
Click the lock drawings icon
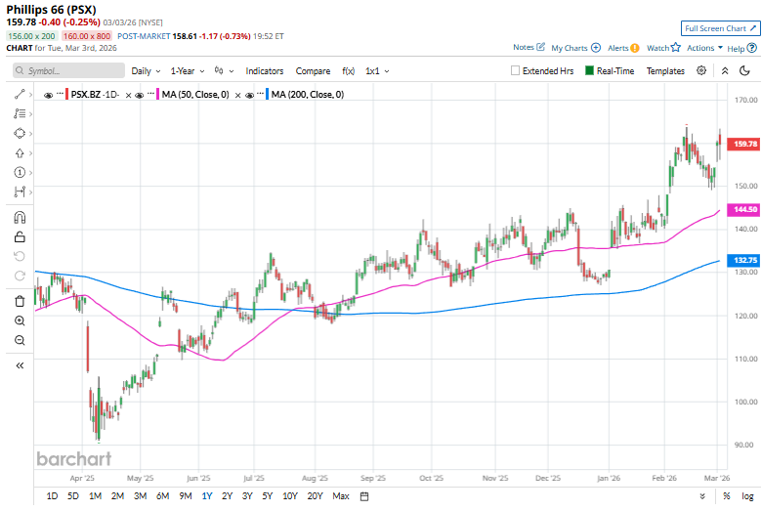tap(20, 236)
